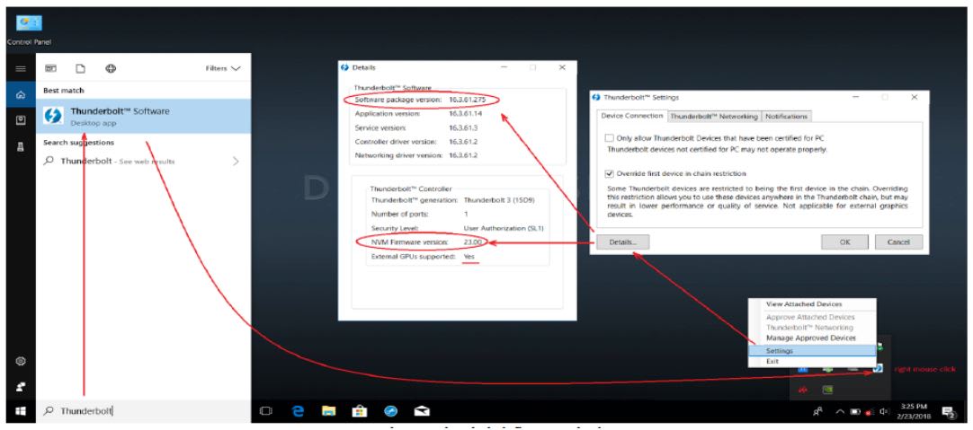Open the Control Panel desktop icon
This screenshot has height=430, width=973.
(29, 30)
